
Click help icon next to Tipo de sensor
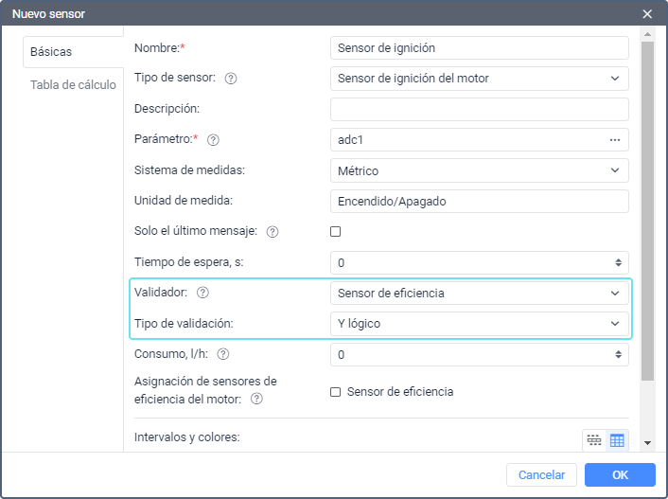[x=231, y=79]
